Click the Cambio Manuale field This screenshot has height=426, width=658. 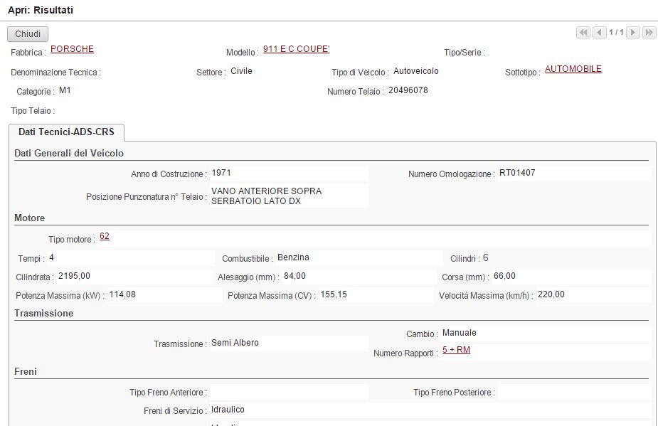click(x=544, y=333)
